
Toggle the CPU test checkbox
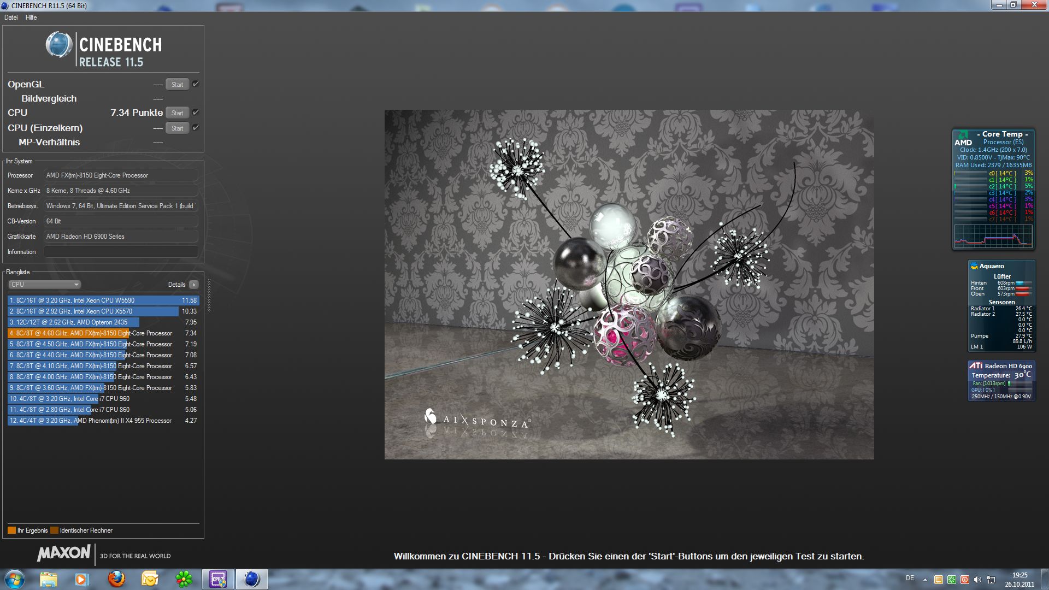point(196,113)
